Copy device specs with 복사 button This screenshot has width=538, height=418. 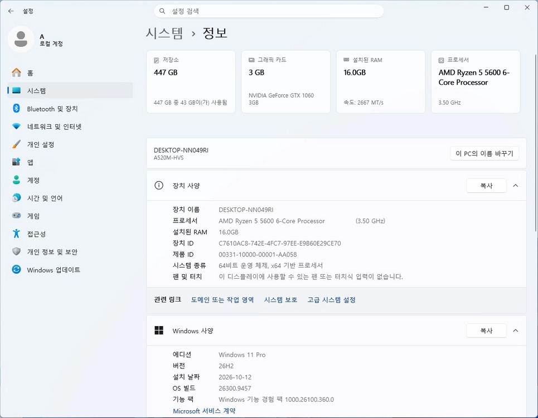coord(486,186)
